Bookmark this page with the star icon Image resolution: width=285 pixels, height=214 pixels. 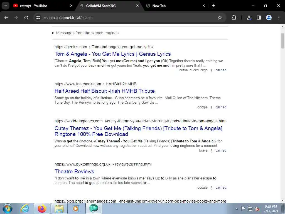[x=220, y=18]
